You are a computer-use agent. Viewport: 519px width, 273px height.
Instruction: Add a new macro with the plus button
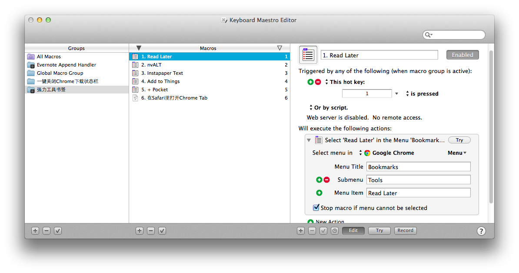[x=140, y=231]
